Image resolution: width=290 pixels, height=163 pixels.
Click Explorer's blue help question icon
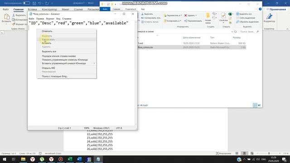[260, 9]
